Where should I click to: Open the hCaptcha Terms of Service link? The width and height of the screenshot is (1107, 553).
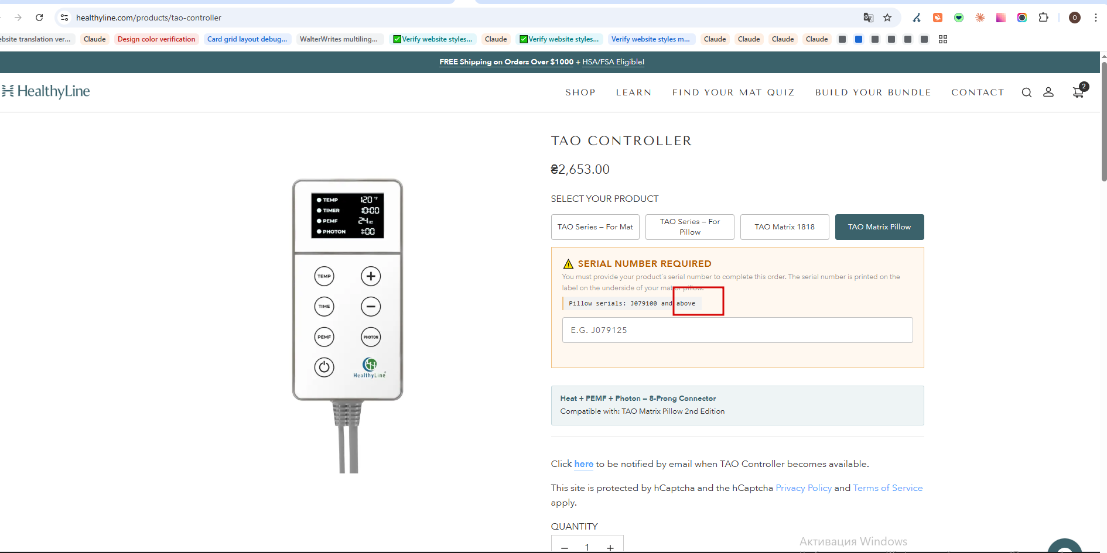[888, 488]
